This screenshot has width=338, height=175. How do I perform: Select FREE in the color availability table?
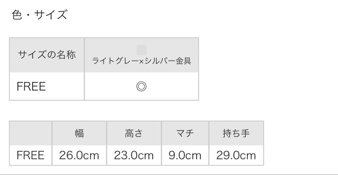tap(31, 87)
